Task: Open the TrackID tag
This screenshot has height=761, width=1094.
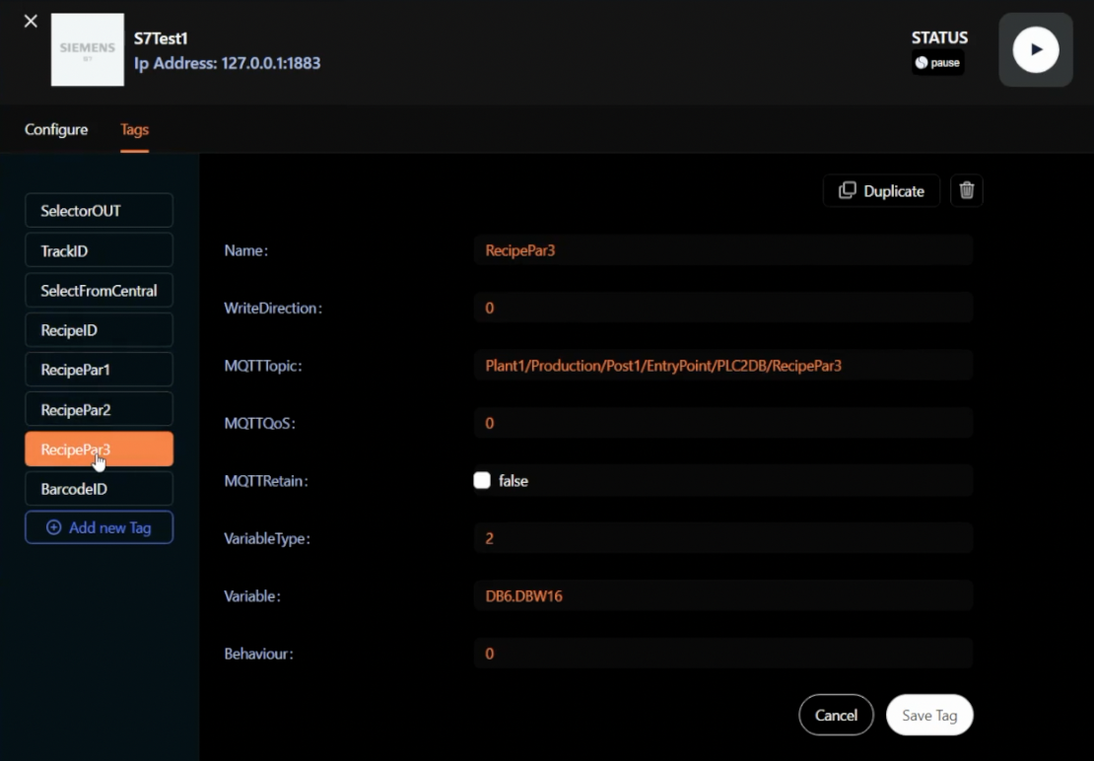Action: (x=99, y=251)
